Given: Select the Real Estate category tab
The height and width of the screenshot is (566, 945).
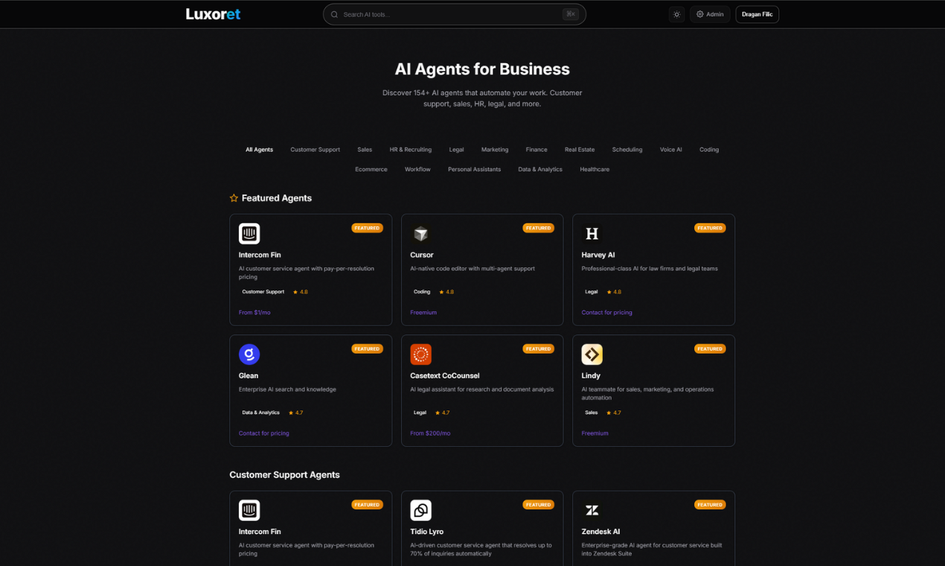Looking at the screenshot, I should (x=580, y=150).
